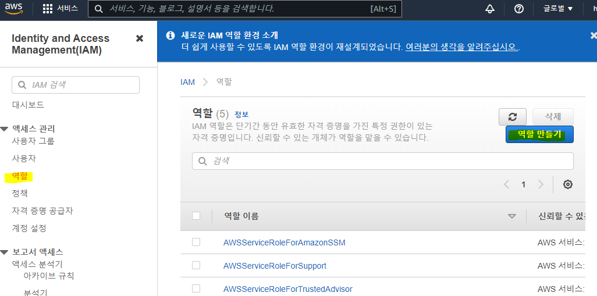
Task: Open the 여러분의 생각을 알려주십시오 feedback link
Action: [x=462, y=47]
